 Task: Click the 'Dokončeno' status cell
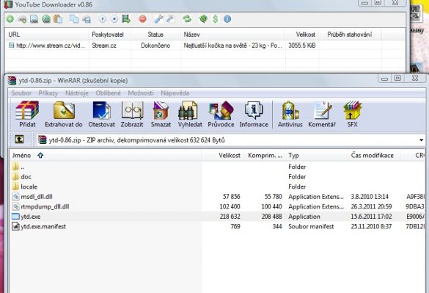pyautogui.click(x=155, y=46)
